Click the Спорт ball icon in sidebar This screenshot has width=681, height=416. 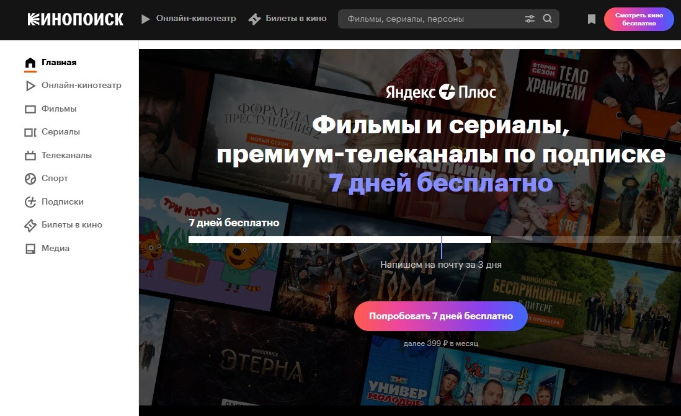[x=30, y=179]
